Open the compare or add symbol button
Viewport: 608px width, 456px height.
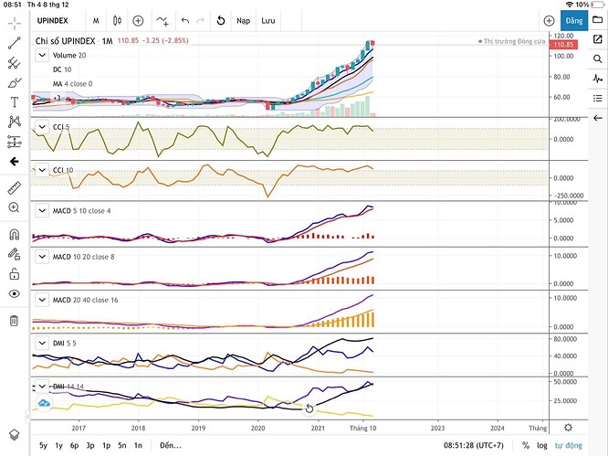[138, 21]
